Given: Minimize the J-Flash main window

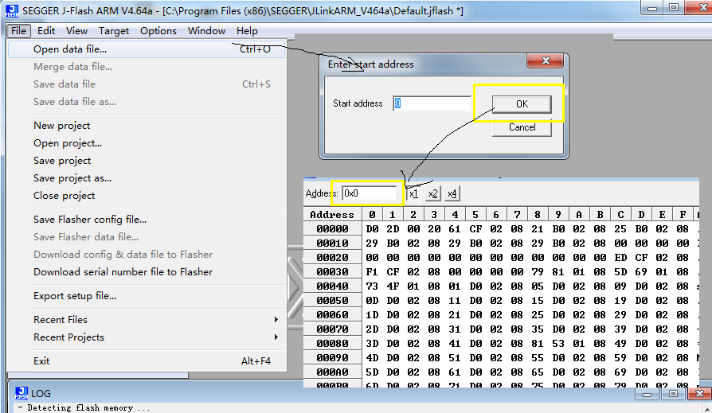Looking at the screenshot, I should (x=652, y=8).
